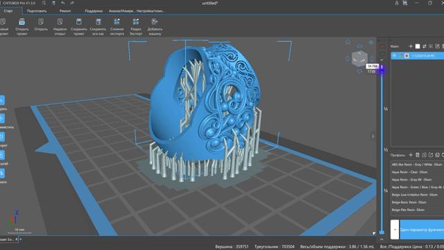Switch to the Подготовить tab
The width and height of the screenshot is (444, 250).
pyautogui.click(x=37, y=11)
